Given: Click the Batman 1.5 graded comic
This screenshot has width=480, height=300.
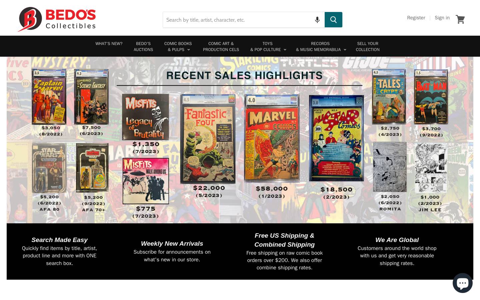Looking at the screenshot, I should (x=431, y=97).
